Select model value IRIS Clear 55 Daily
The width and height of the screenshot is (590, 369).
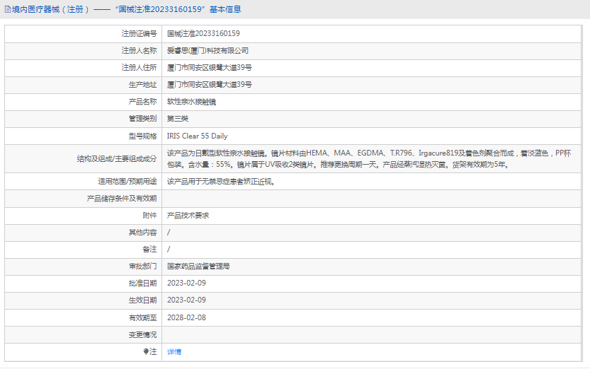click(x=197, y=136)
